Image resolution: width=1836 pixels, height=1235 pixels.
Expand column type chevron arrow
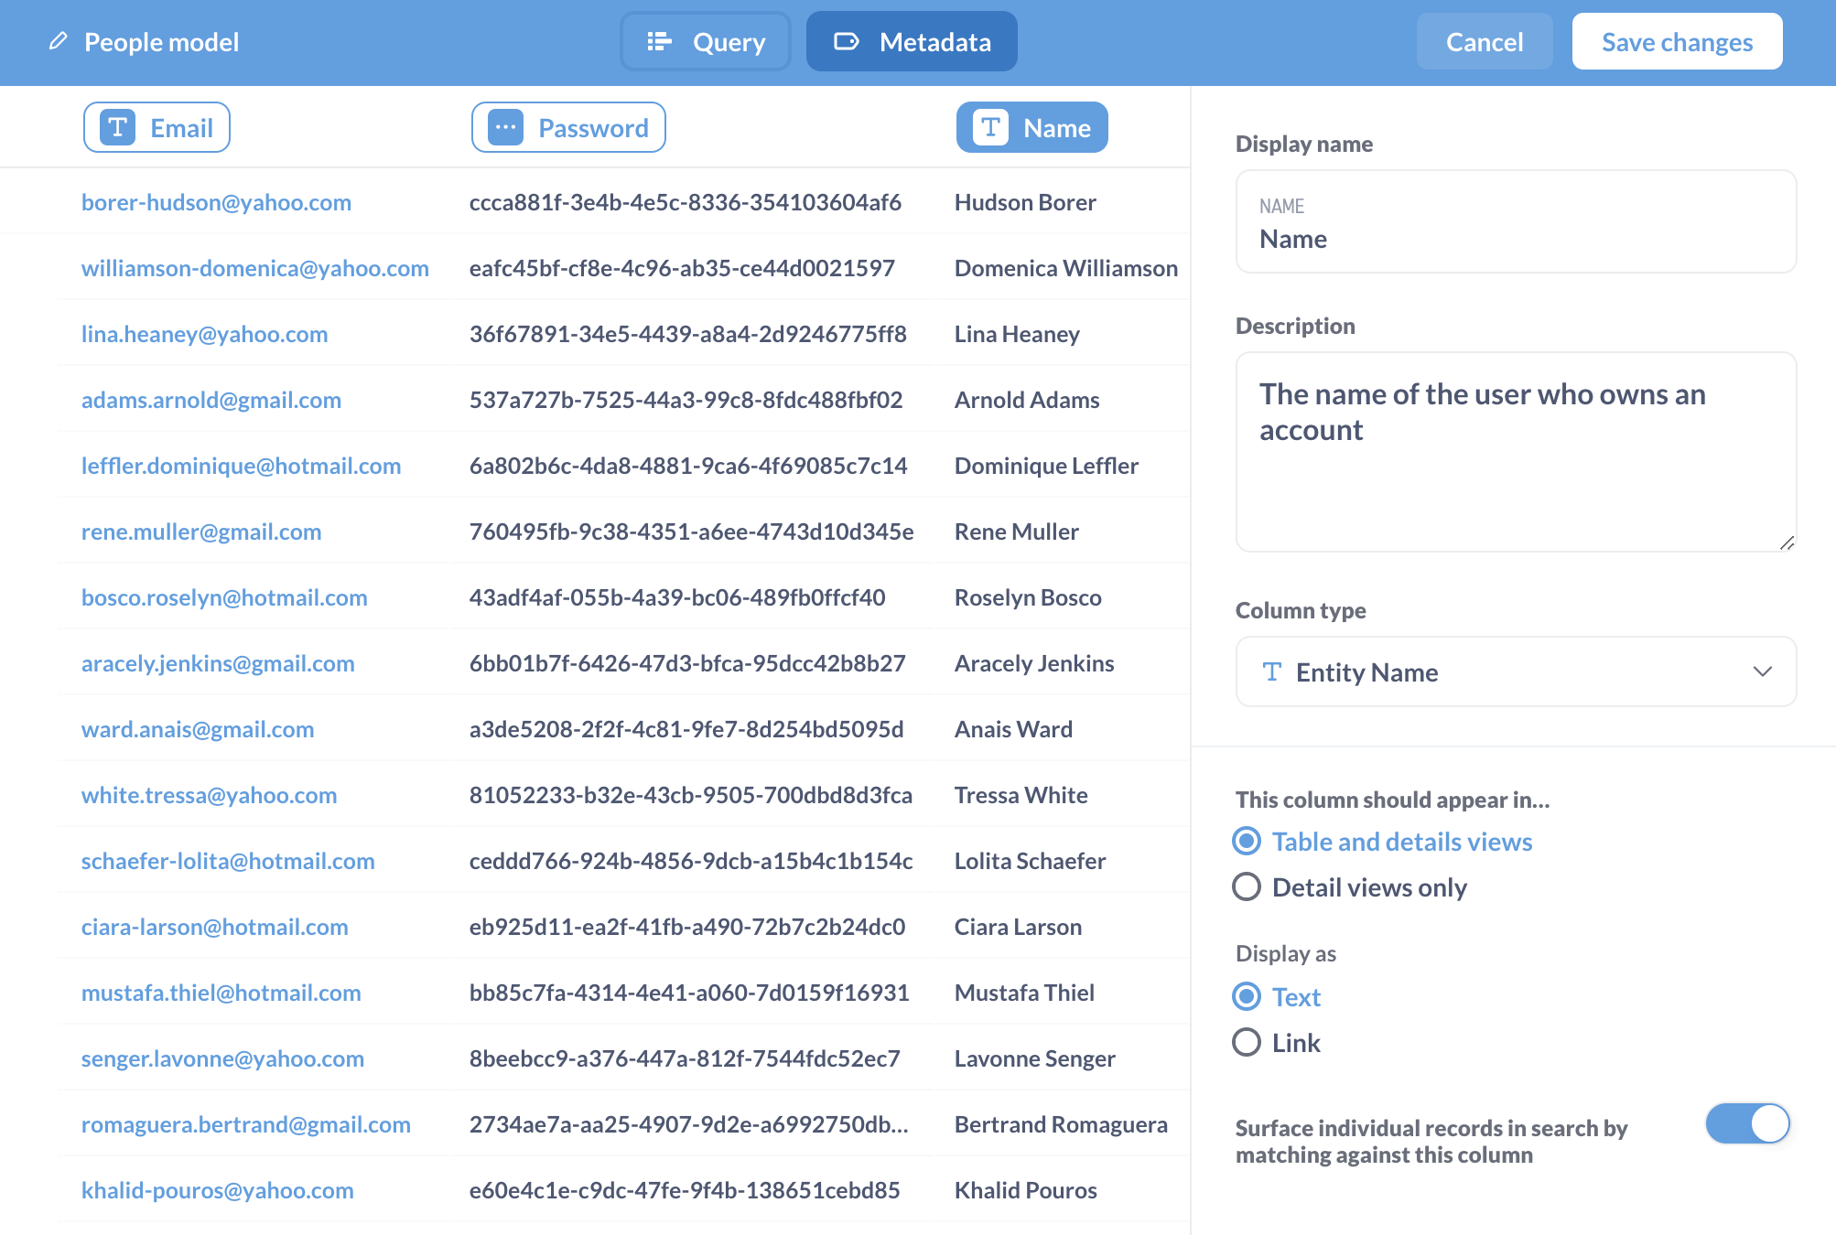1762,671
